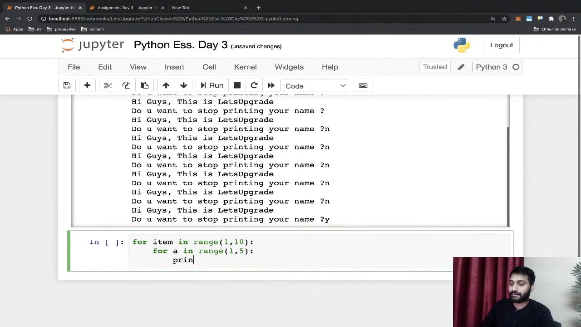Open the Kernel menu
Image resolution: width=581 pixels, height=327 pixels.
click(x=245, y=67)
